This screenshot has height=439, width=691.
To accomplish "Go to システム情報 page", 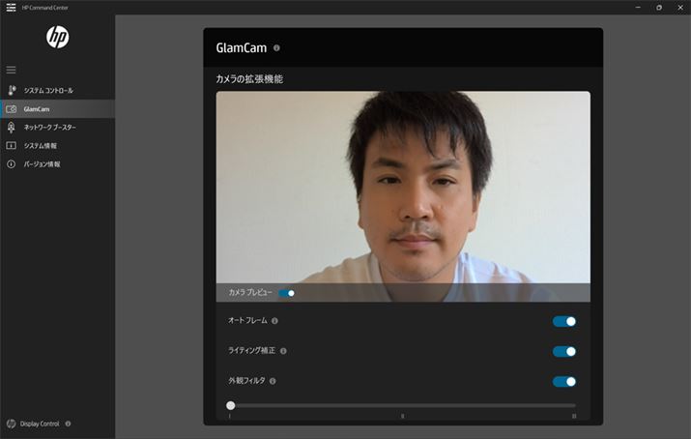I will [x=40, y=146].
